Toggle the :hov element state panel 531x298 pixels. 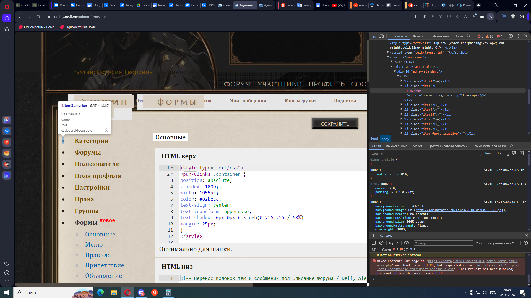[487, 153]
